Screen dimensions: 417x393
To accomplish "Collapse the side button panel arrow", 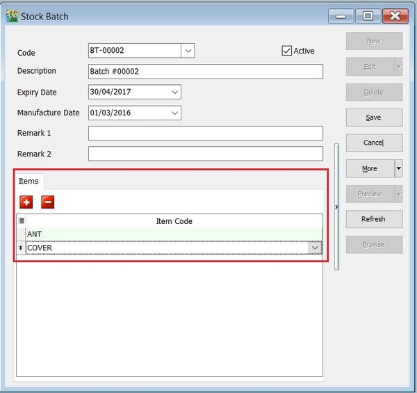I will pos(337,207).
